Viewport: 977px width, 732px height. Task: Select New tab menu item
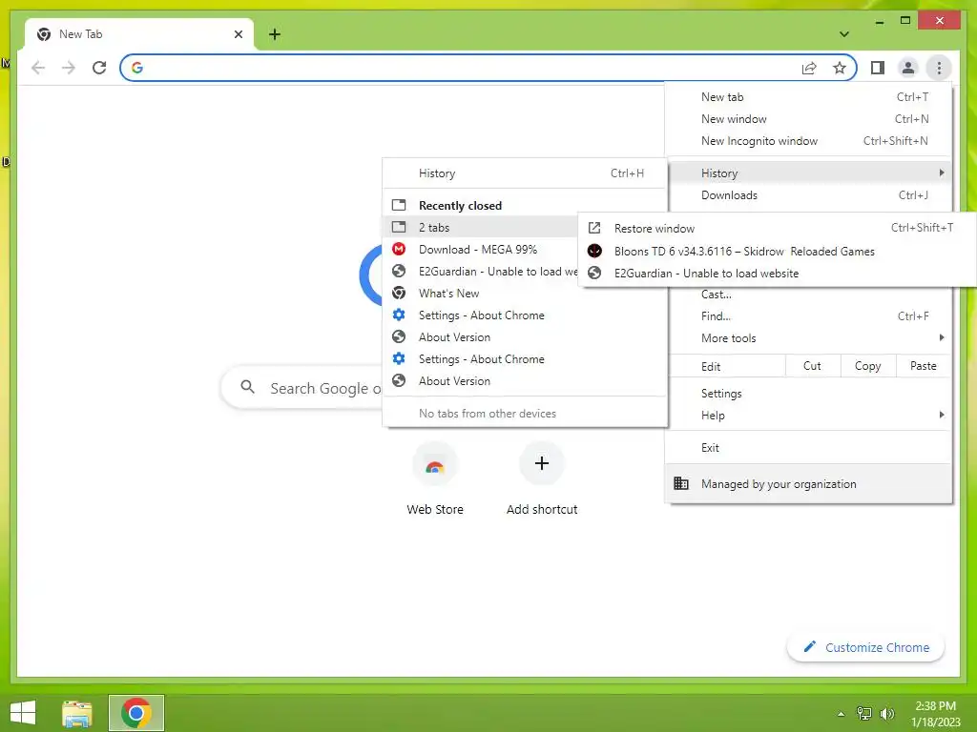coord(808,97)
